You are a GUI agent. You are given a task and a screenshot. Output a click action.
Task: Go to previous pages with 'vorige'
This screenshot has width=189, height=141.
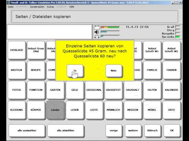(114, 130)
